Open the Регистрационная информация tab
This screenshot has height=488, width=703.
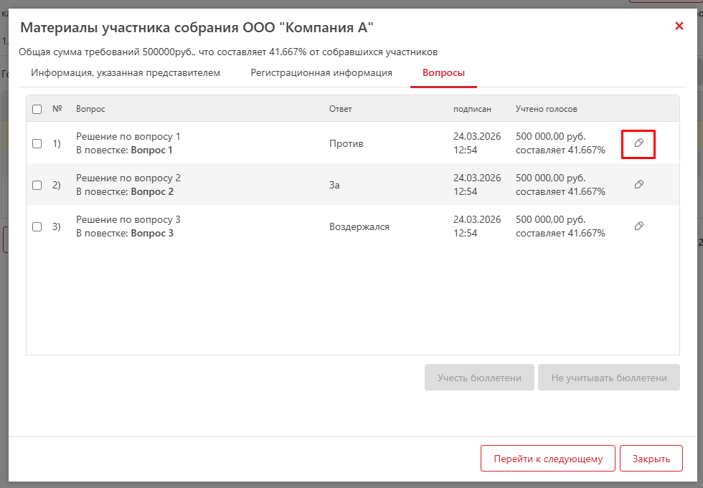321,73
